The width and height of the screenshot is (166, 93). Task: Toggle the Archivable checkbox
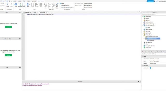[150, 68]
